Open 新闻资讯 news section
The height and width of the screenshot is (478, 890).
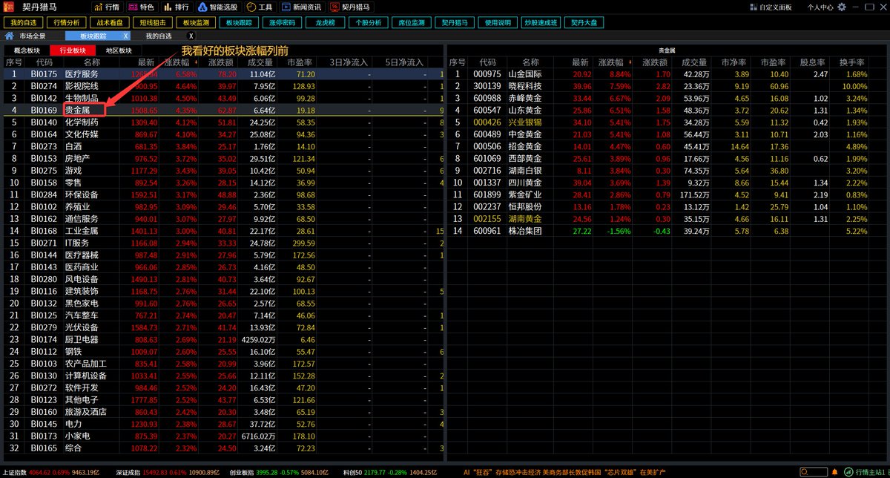pos(301,7)
